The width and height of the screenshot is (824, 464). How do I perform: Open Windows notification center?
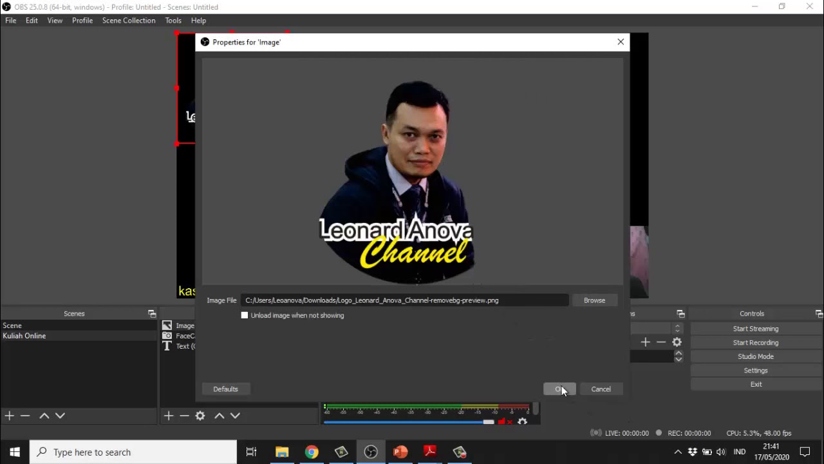(x=805, y=452)
